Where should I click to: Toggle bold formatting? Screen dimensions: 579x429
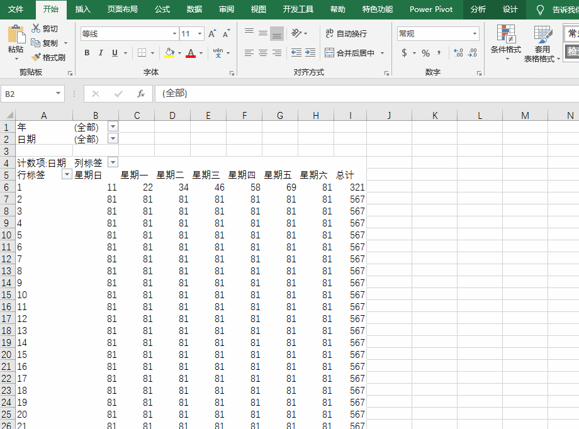(x=87, y=53)
